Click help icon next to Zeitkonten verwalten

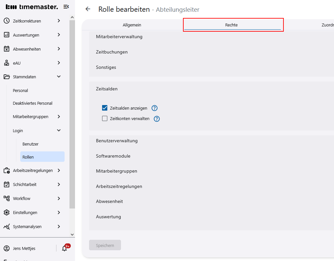157,119
